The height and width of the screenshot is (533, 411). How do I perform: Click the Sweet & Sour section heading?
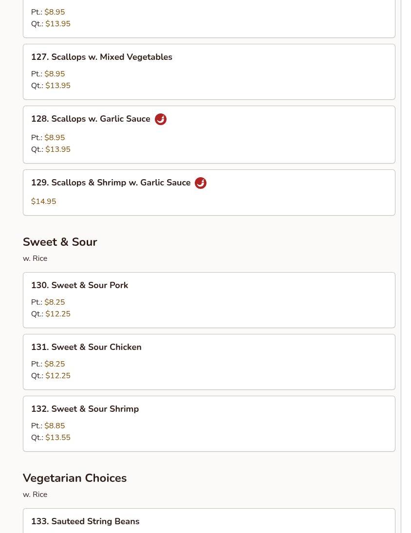click(x=60, y=242)
